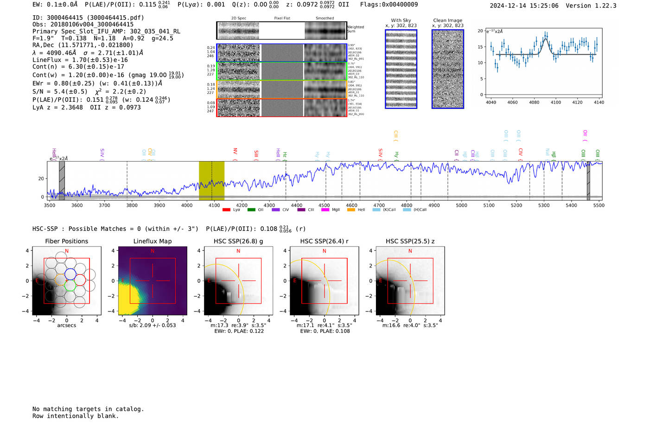Click the red Lyα legend swatch
This screenshot has height=441, width=649.
(226, 210)
